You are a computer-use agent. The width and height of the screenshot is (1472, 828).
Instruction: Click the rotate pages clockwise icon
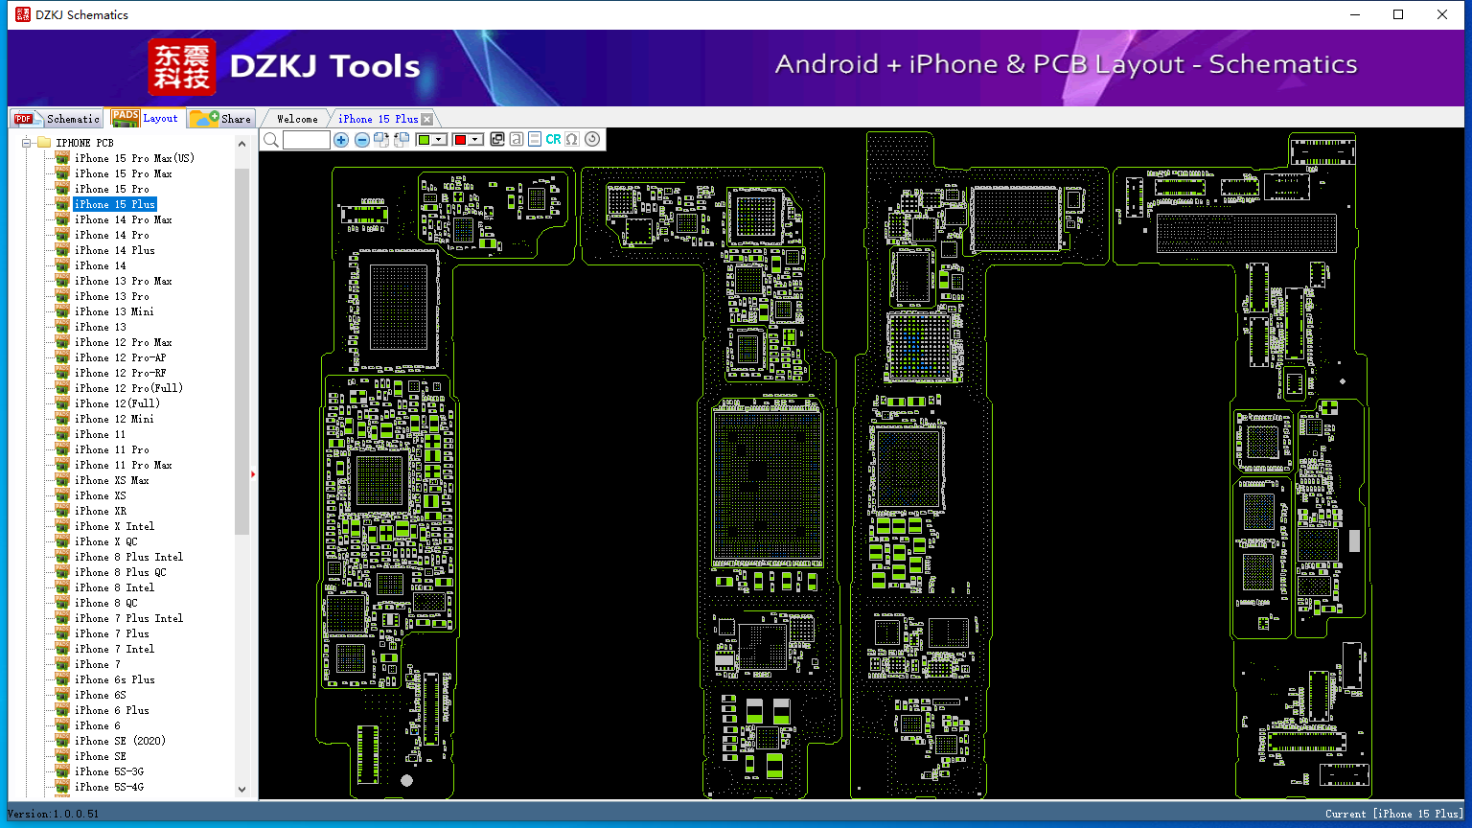coord(381,140)
